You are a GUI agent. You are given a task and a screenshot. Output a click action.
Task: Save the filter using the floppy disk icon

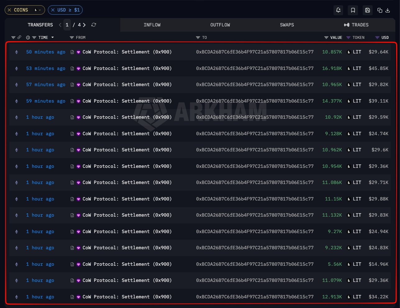(x=367, y=10)
